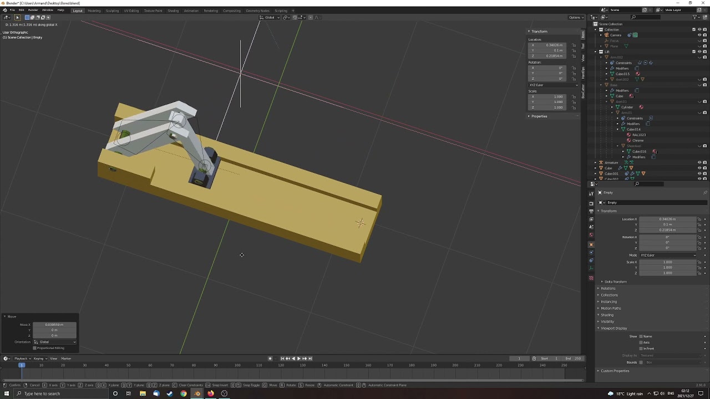Switch to the Animation workspace tab
Screen dimensions: 710x399
[x=191, y=11]
